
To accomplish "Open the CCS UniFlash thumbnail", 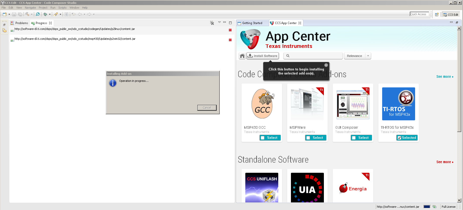I will point(262,187).
